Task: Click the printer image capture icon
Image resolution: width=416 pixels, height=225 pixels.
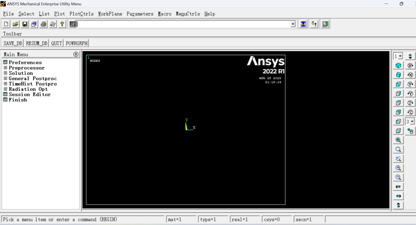Action: click(x=43, y=24)
